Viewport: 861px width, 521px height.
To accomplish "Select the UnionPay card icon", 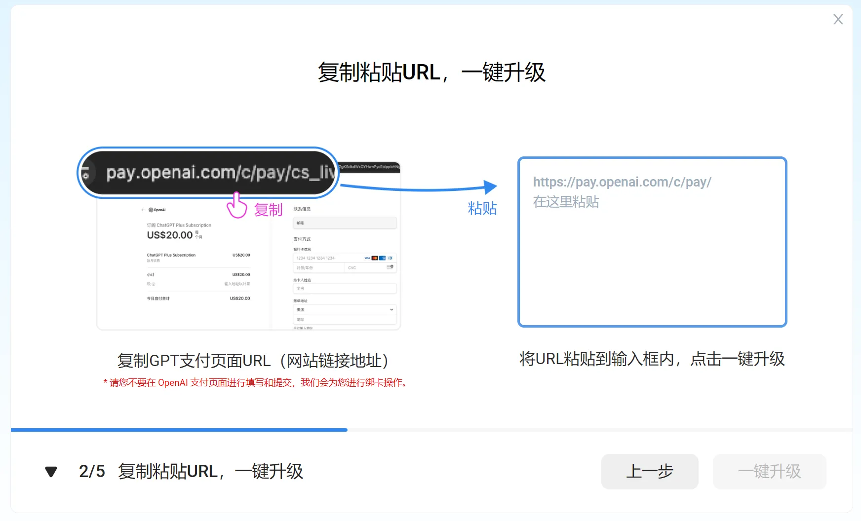I will click(x=383, y=258).
